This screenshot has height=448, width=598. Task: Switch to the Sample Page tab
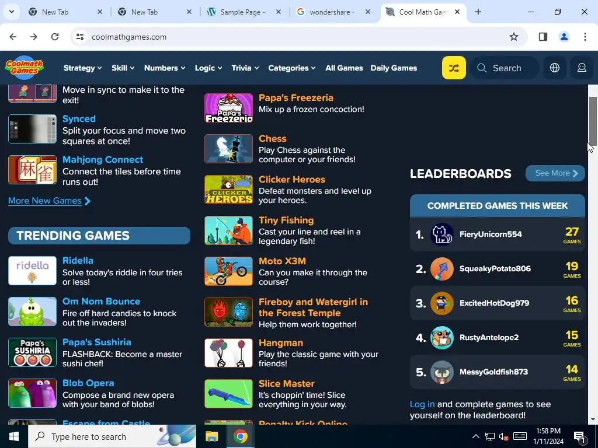coord(242,12)
